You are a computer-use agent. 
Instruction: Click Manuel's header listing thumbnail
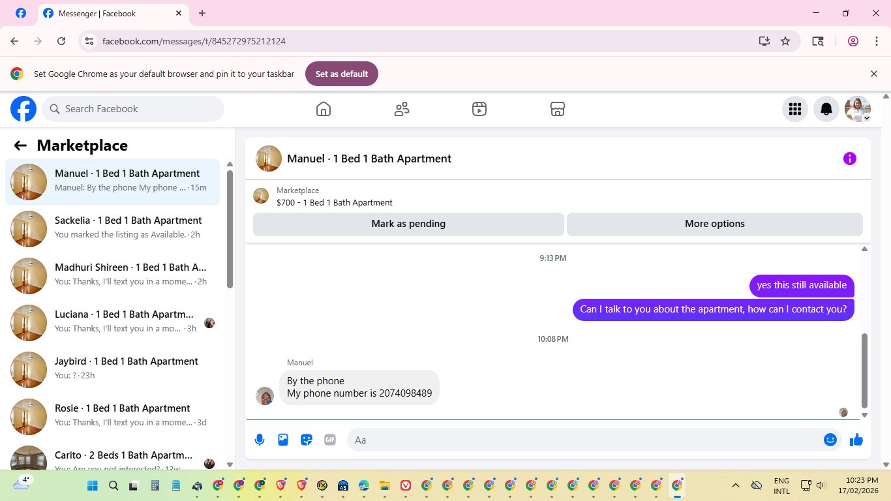pos(269,159)
